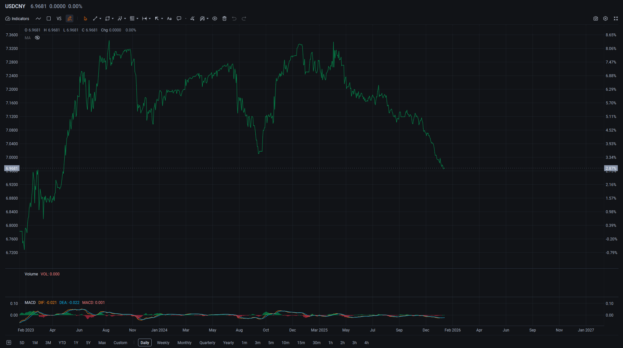This screenshot has width=623, height=348.
Task: Toggle drawings visibility with eye icon
Action: (x=215, y=18)
